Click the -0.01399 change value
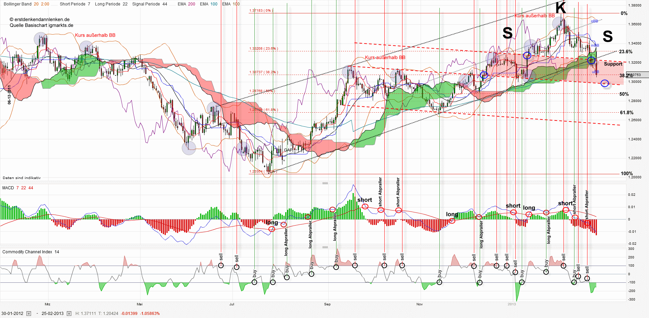The width and height of the screenshot is (649, 318). (x=129, y=313)
